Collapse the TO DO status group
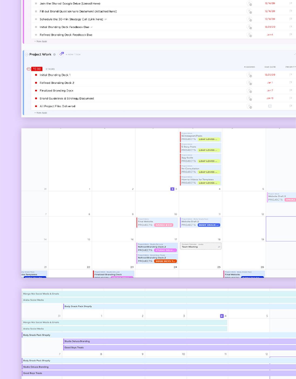The width and height of the screenshot is (296, 379). [29, 69]
